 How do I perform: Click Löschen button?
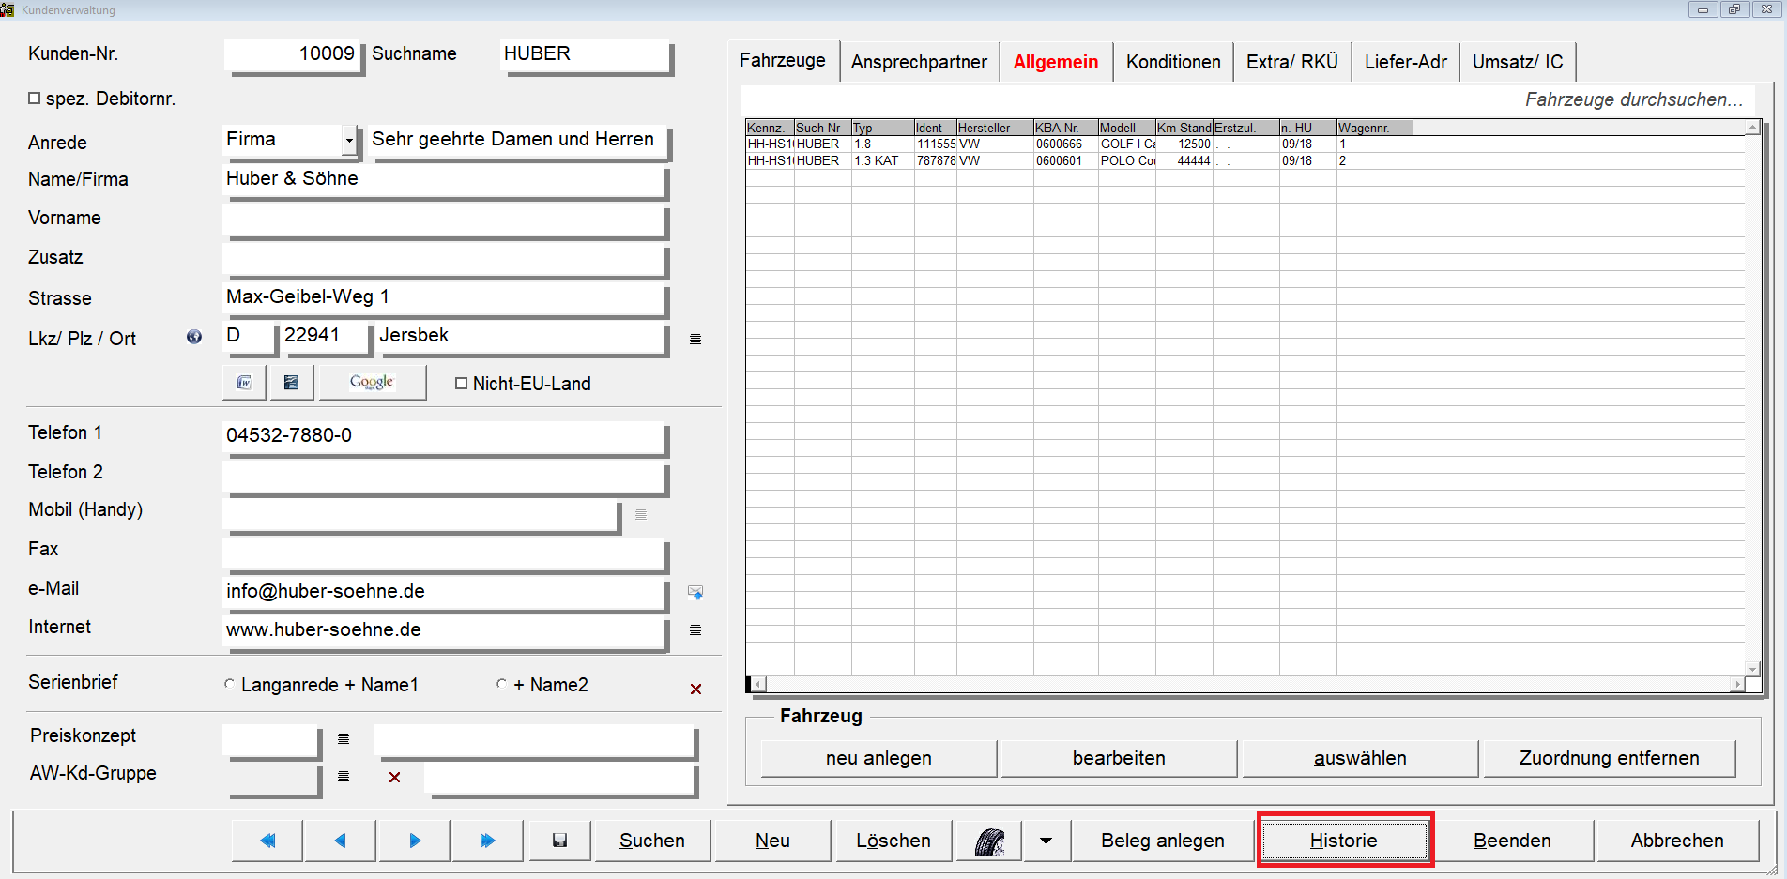(893, 841)
